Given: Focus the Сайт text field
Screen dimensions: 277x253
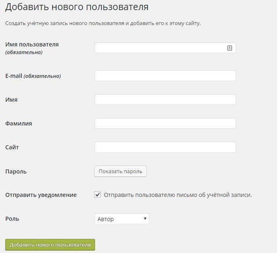Looking at the screenshot, I should (x=165, y=147).
